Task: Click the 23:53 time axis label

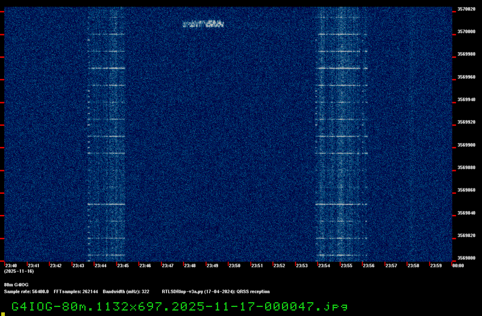Action: (302, 265)
